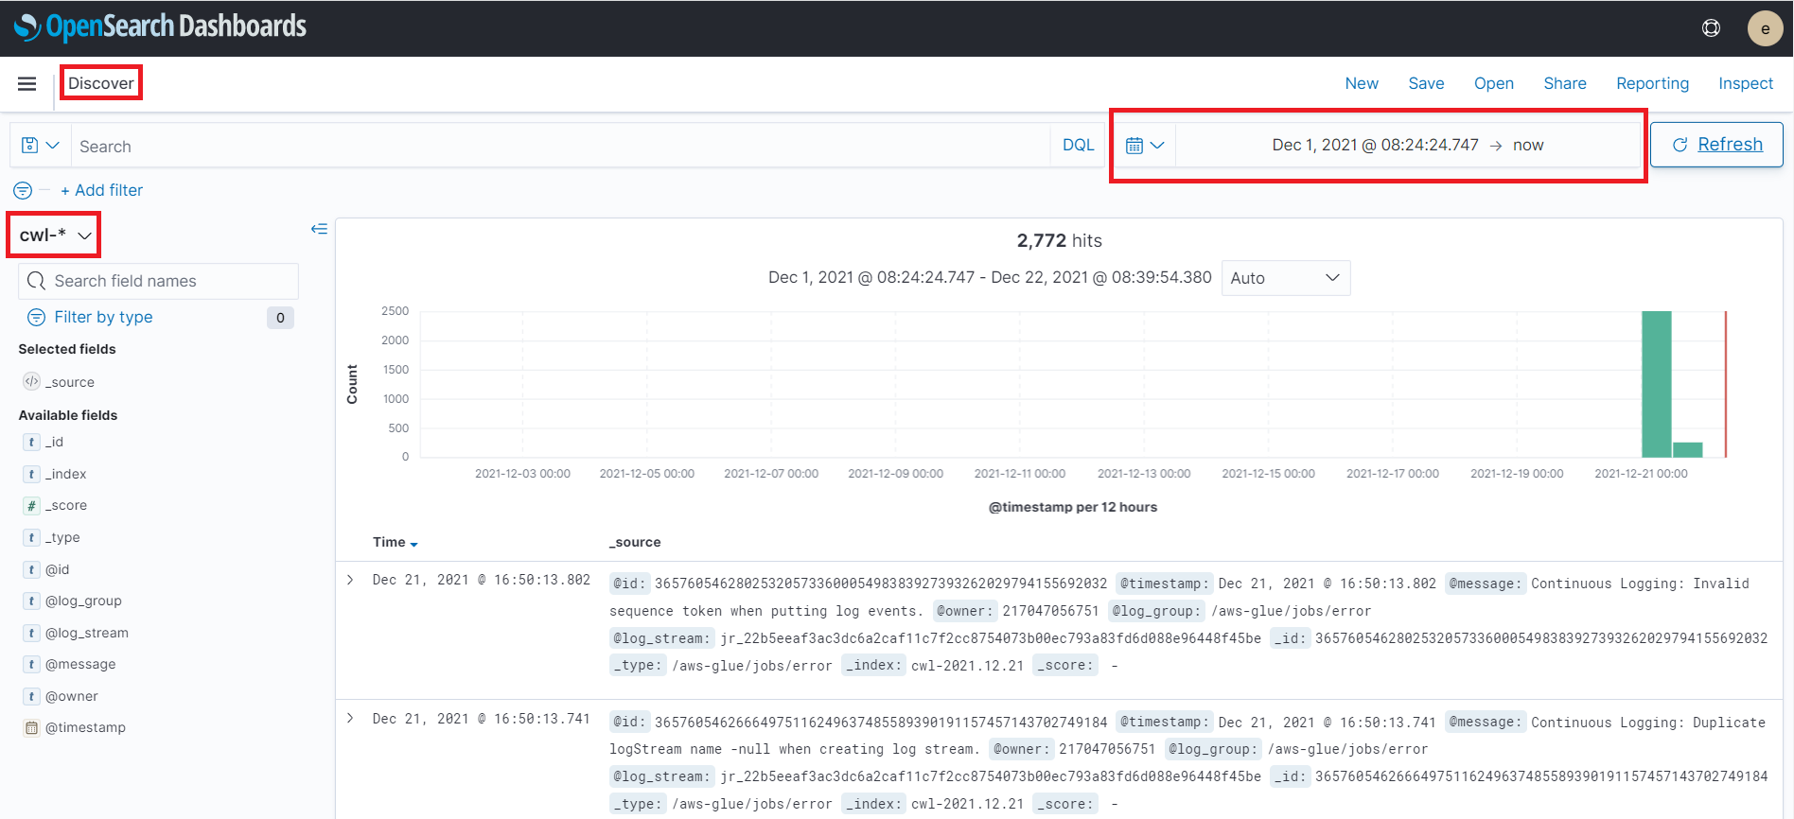Click + Add filter

click(x=101, y=190)
